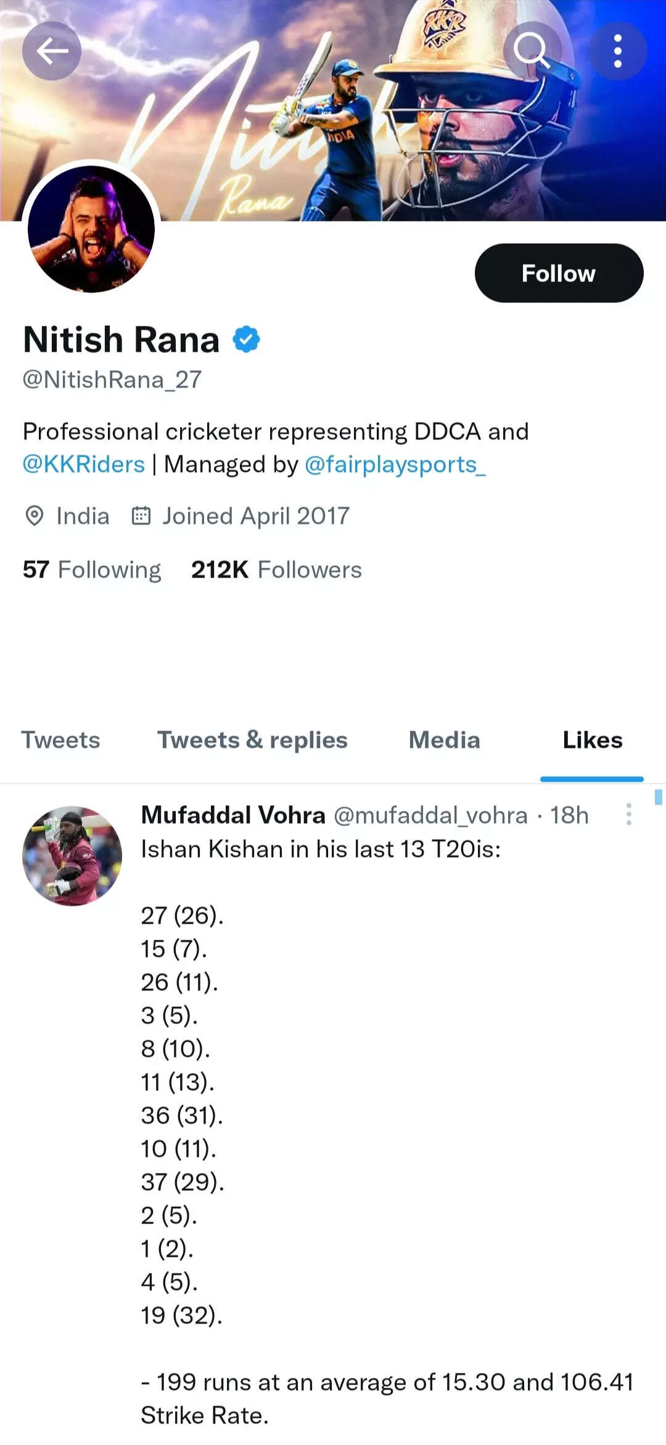Click the location pin icon next to India
The image size is (666, 1445).
[x=34, y=516]
